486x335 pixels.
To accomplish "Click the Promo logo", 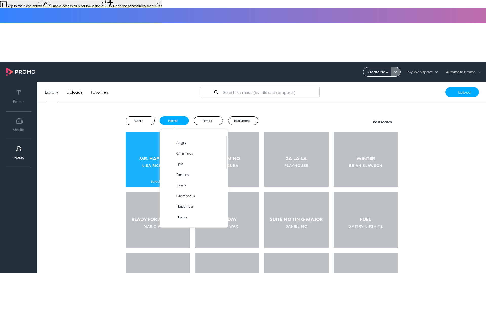I will point(21,72).
